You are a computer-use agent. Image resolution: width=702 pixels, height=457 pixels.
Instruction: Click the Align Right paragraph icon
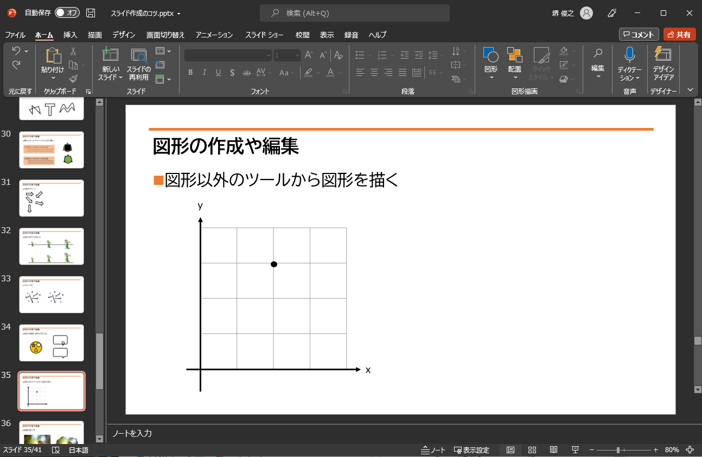tap(388, 72)
